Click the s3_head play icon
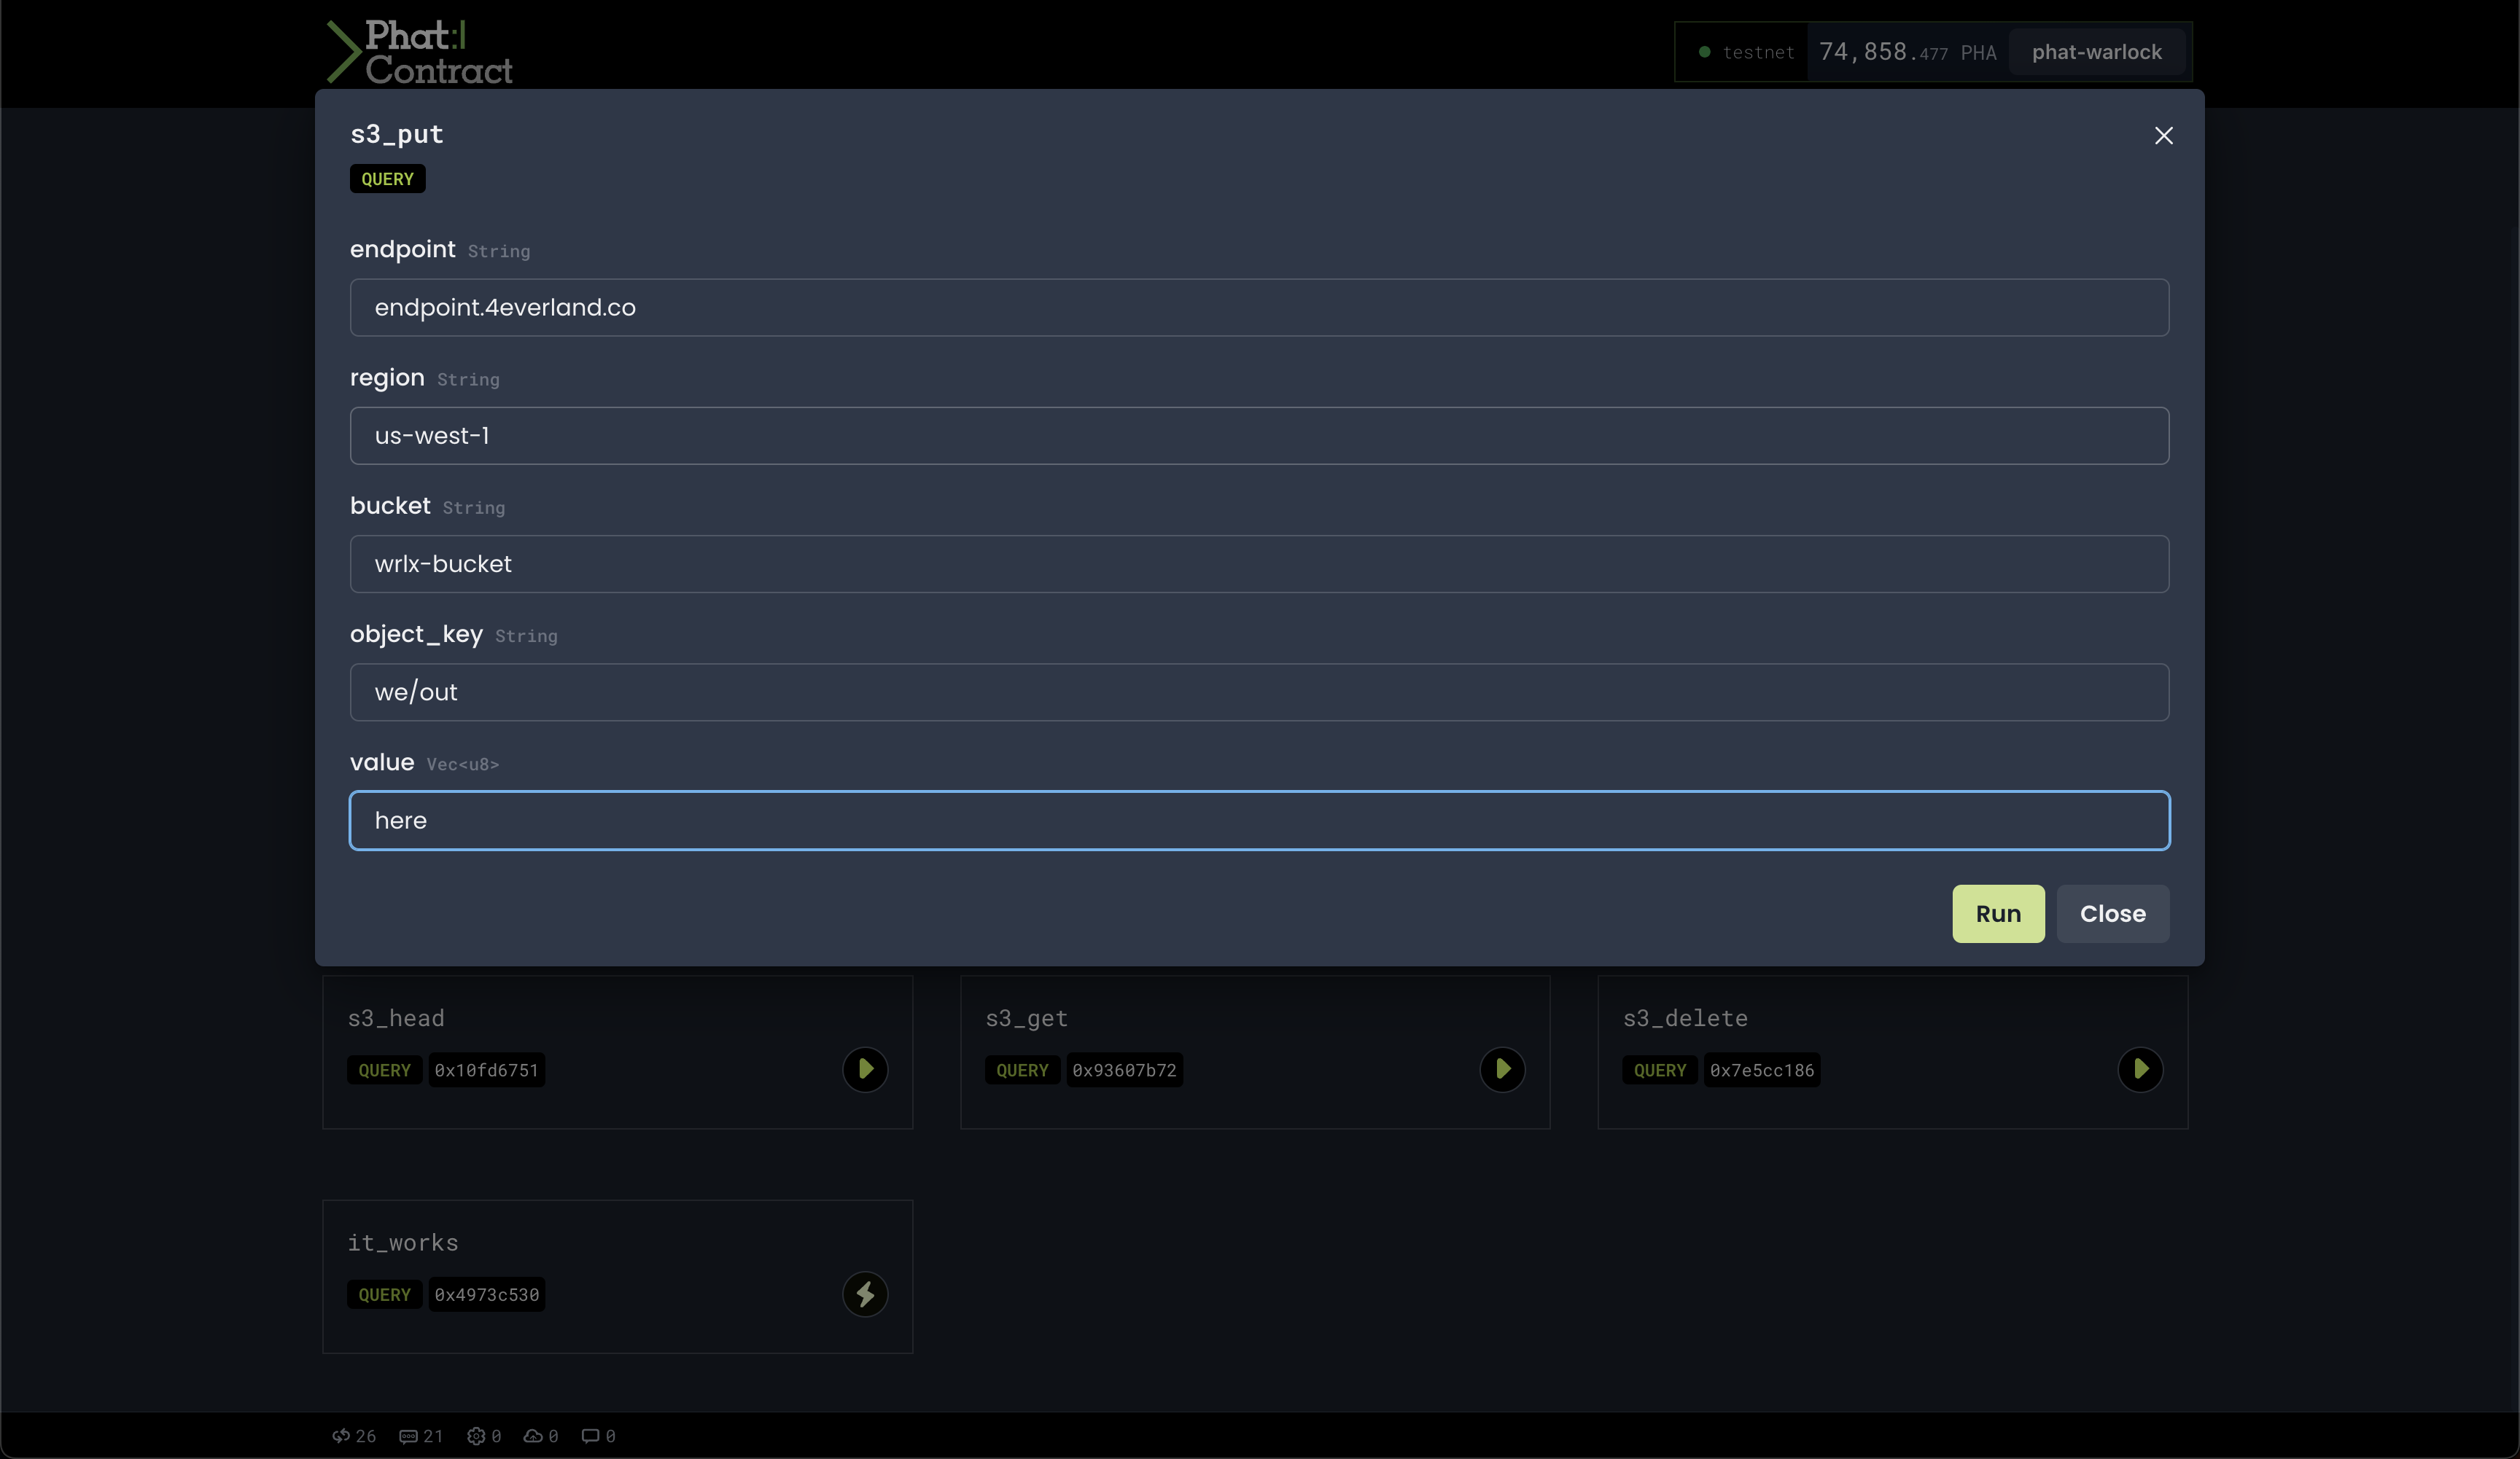2520x1459 pixels. pos(865,1069)
